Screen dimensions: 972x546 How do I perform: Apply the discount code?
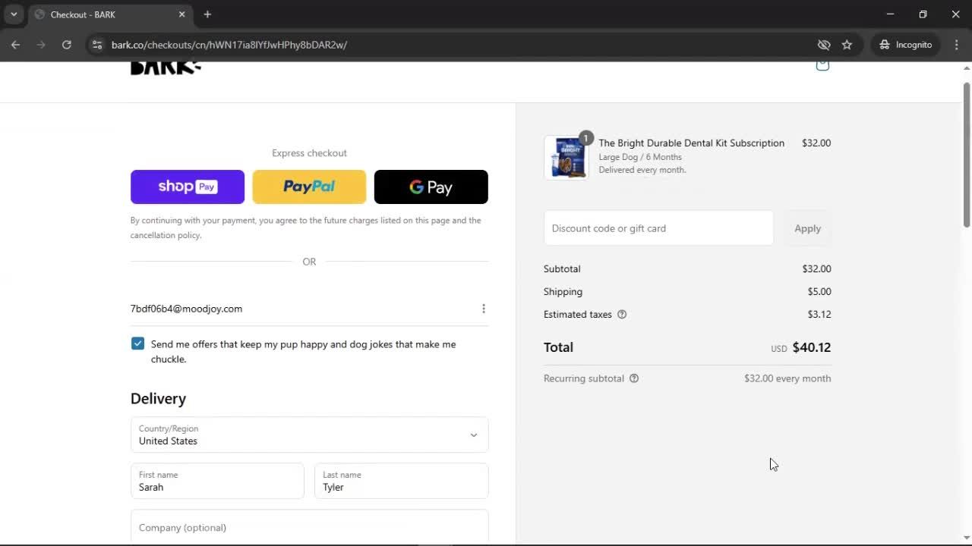[x=807, y=228]
